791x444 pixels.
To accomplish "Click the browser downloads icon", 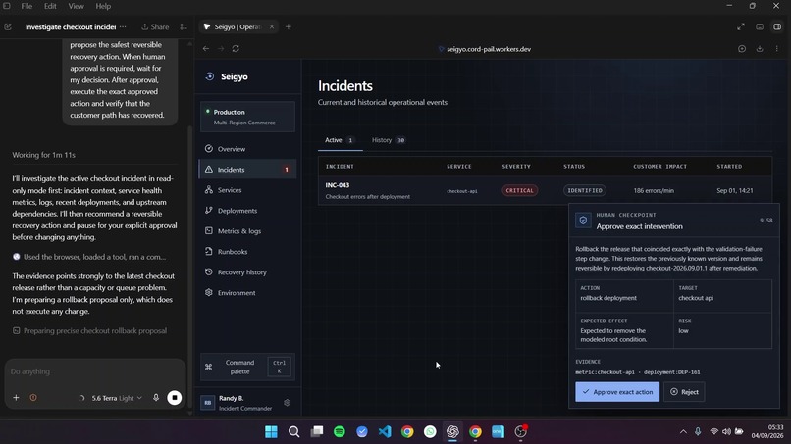I will 760,49.
